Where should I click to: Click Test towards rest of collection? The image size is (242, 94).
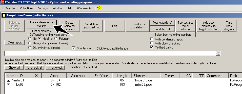pyautogui.click(x=186, y=26)
